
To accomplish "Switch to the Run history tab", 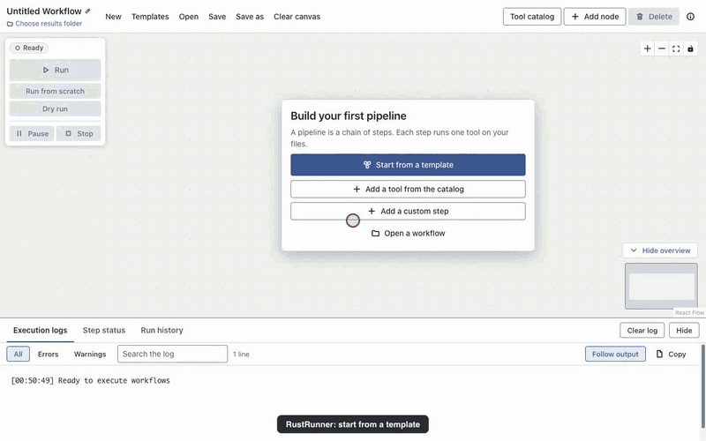I will pyautogui.click(x=161, y=330).
